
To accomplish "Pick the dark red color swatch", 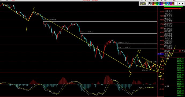I will (x=153, y=3).
